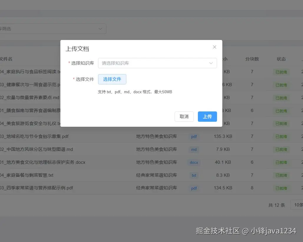Open the 10条 page size selector
This screenshot has width=303, height=242.
pos(297,205)
